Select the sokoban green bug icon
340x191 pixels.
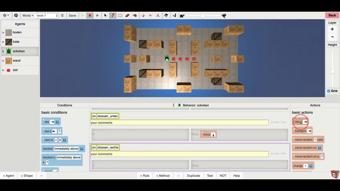pos(8,51)
